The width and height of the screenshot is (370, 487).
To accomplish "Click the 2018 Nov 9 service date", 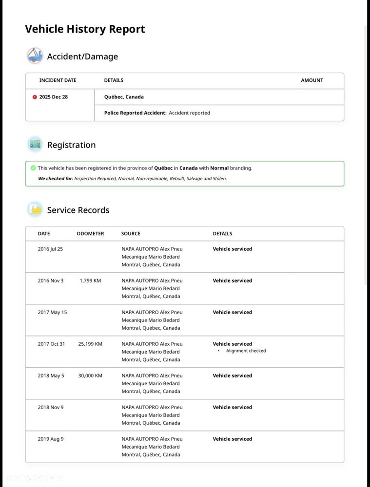I will click(x=51, y=407).
